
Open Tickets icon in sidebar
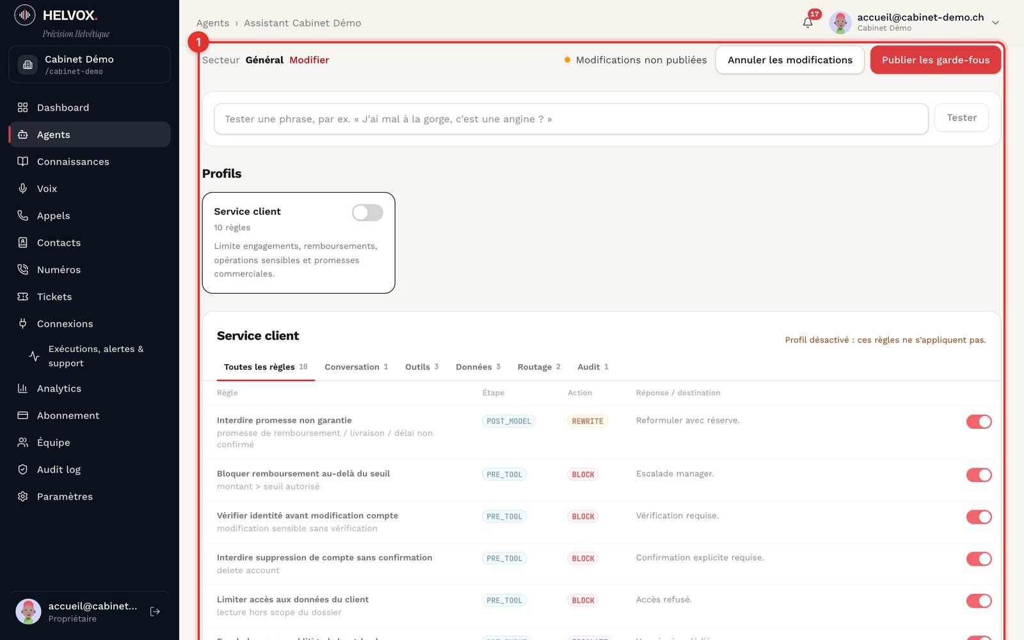tap(23, 296)
